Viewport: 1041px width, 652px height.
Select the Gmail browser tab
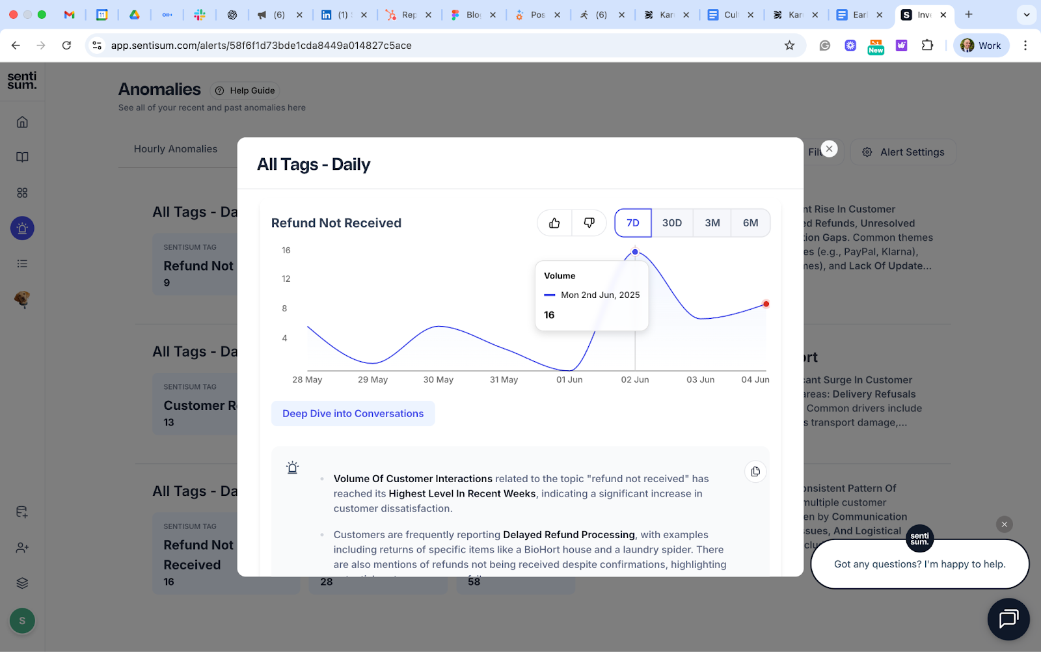(69, 14)
